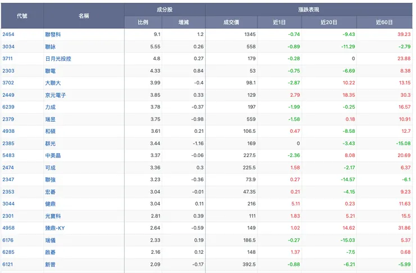Screen dimensions: 416x273
Task: Open 聯強 stock page
Action: pyautogui.click(x=50, y=180)
